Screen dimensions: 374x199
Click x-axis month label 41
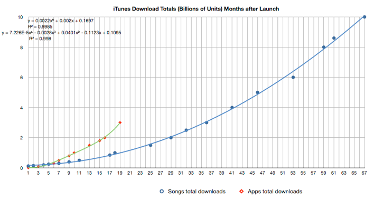pos(232,173)
